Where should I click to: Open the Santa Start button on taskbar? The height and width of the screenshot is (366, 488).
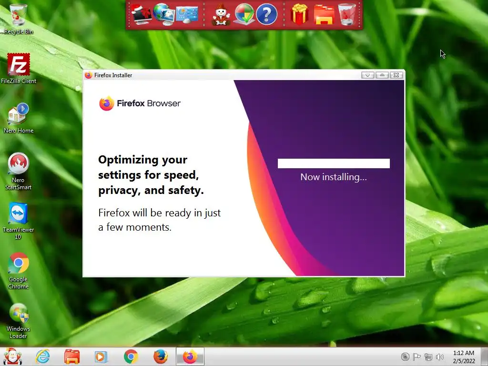12,356
